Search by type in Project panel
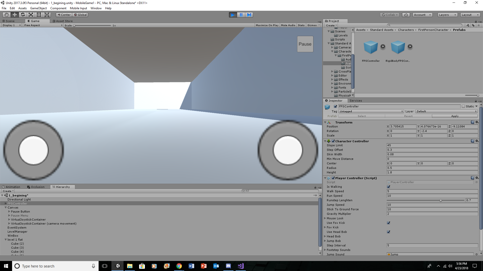 (x=468, y=25)
